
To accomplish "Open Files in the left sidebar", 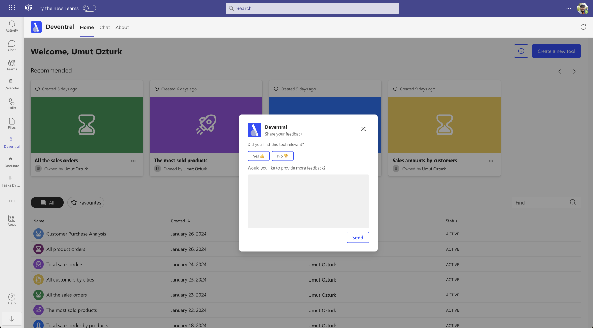I will pos(12,123).
